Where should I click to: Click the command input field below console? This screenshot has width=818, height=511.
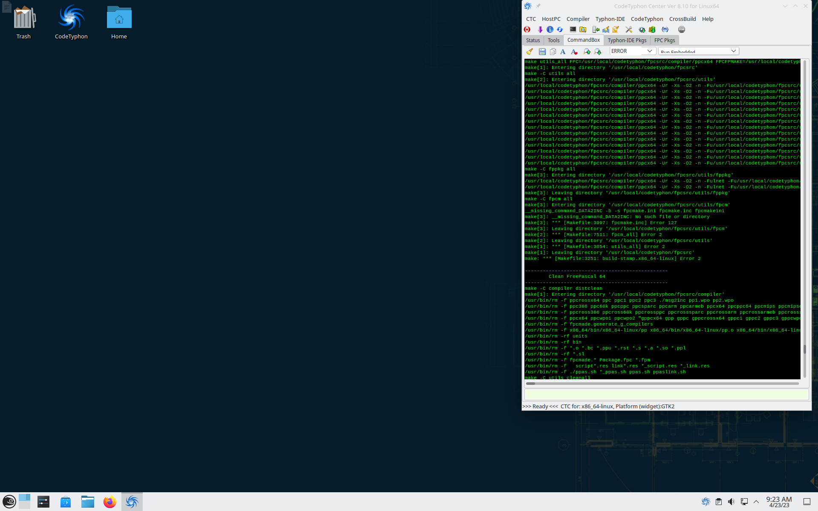[x=666, y=394]
